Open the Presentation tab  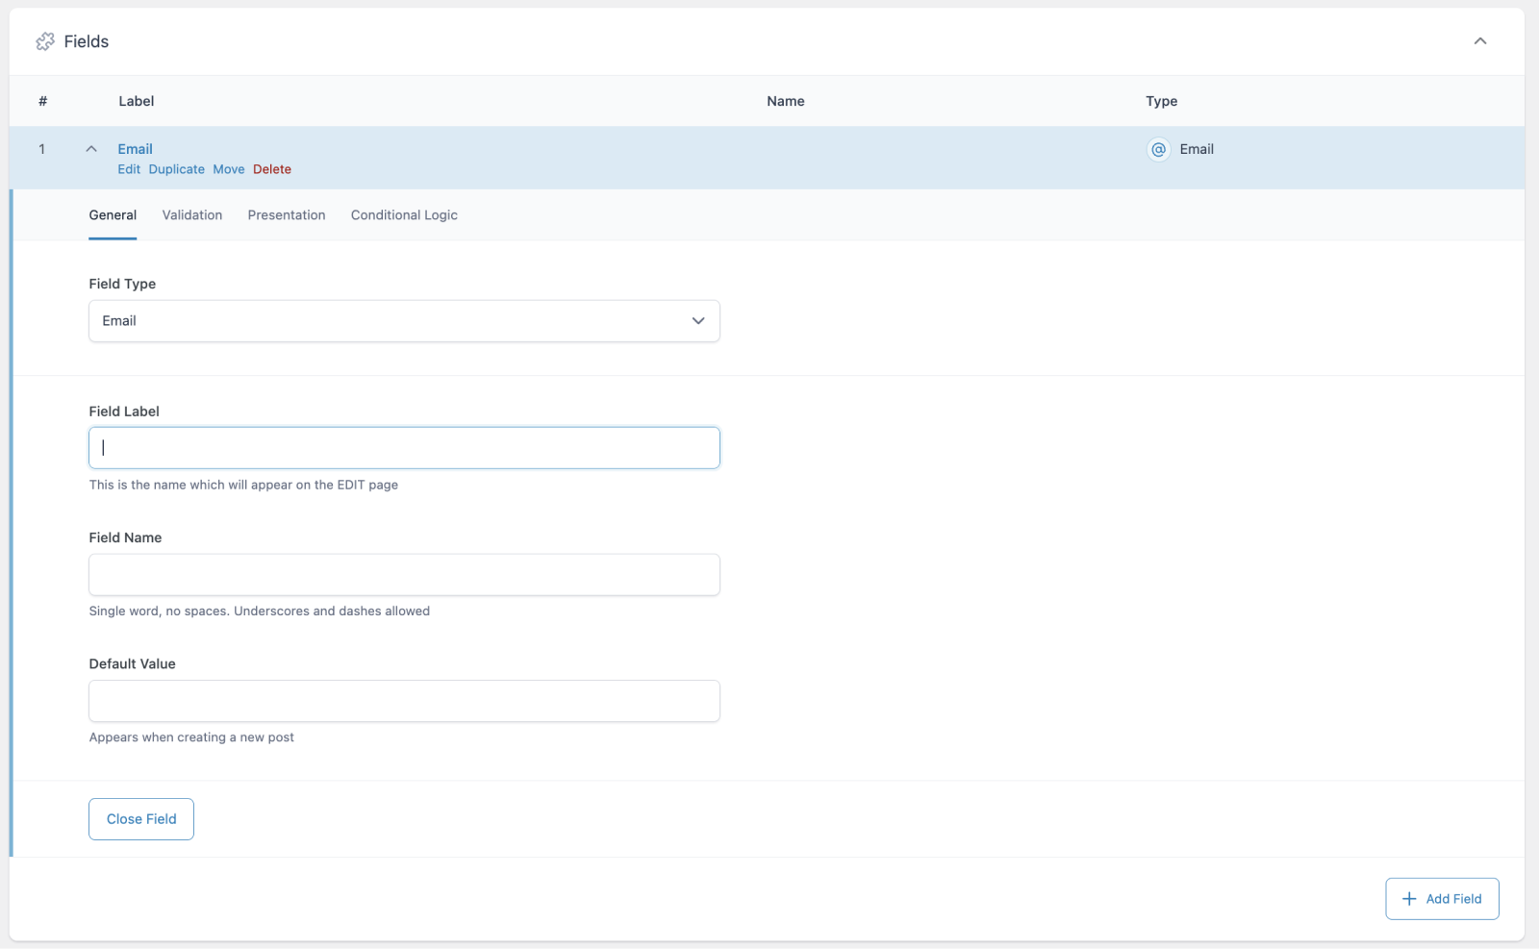click(x=286, y=214)
